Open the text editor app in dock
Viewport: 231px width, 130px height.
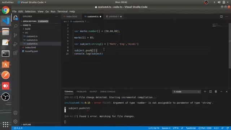click(x=6, y=43)
